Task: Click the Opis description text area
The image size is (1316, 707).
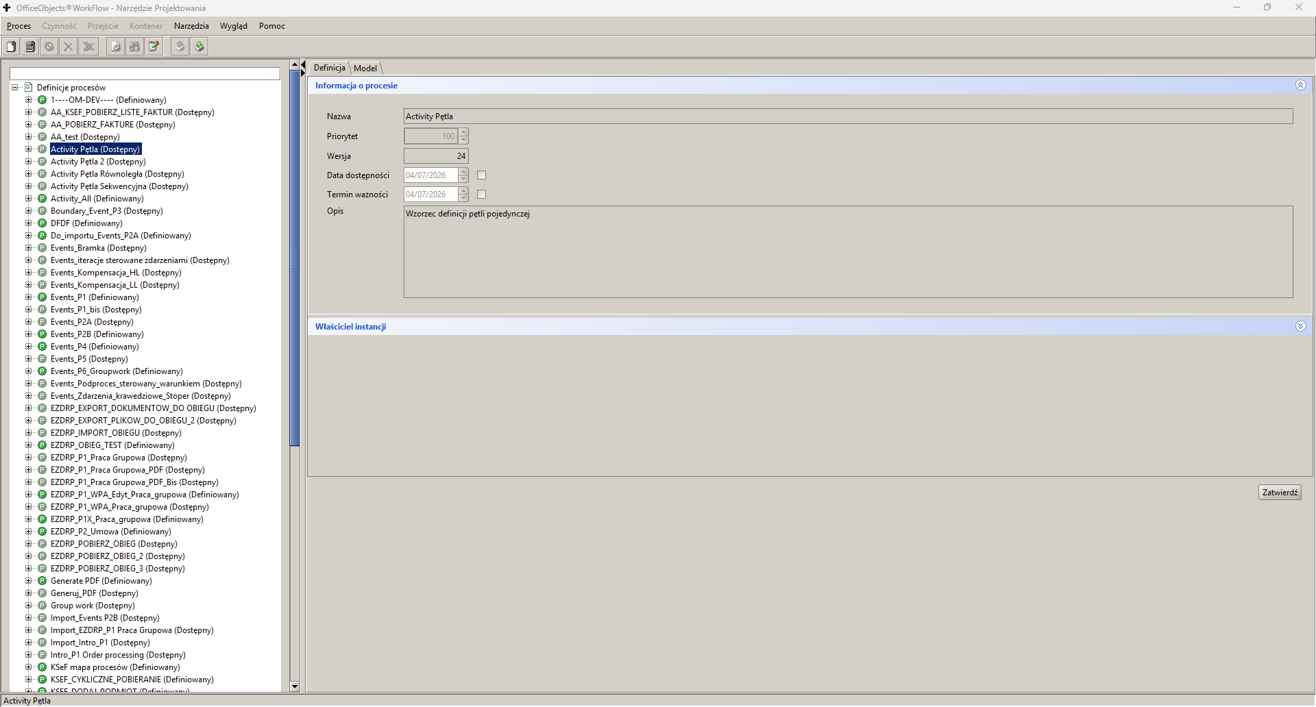Action: (x=848, y=252)
